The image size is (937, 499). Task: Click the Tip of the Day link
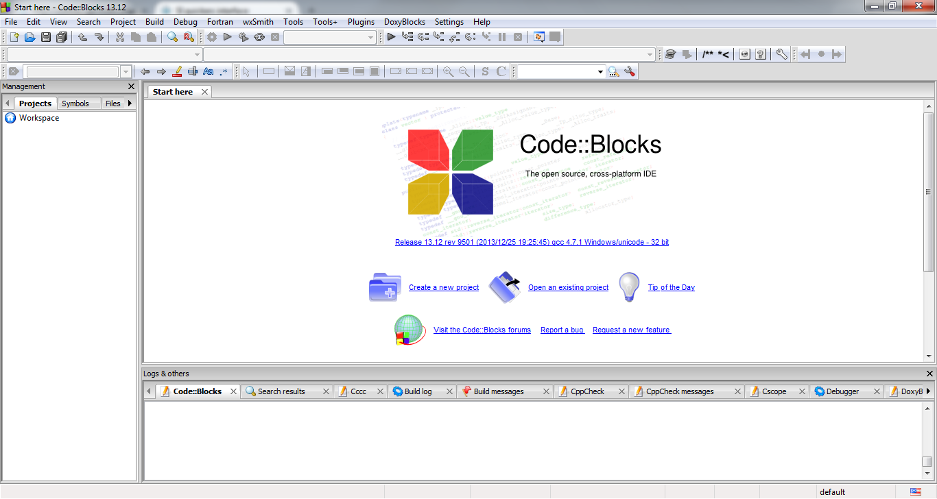pos(671,288)
